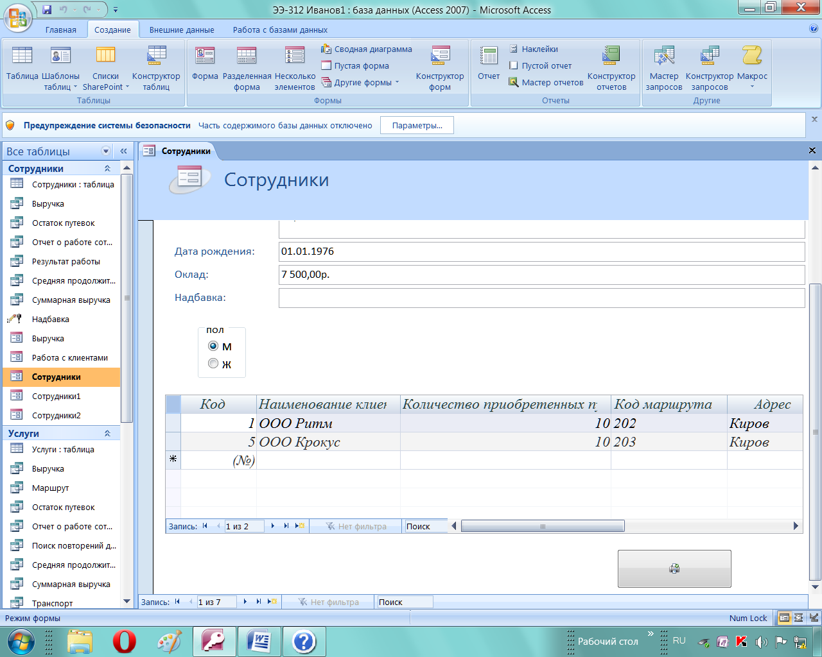Open Paint palette icon in taskbar
Viewport: 822px width, 657px height.
[x=170, y=641]
